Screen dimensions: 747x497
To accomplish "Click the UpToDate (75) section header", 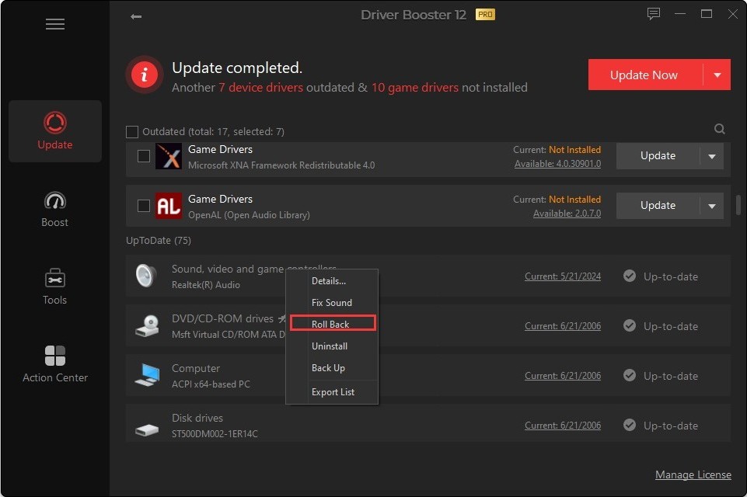I will click(x=158, y=241).
